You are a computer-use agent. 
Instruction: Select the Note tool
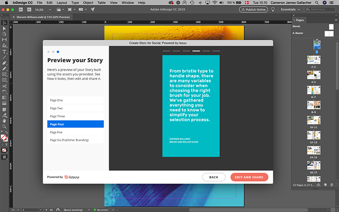[x=4, y=110]
